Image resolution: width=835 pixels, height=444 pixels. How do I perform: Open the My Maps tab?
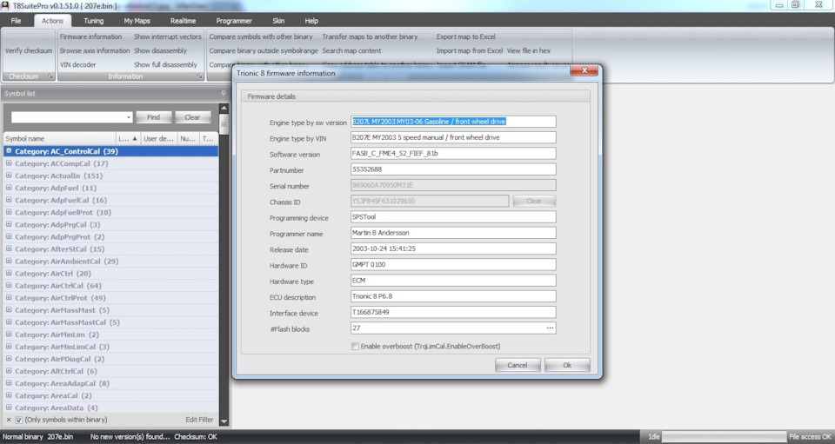pos(137,21)
